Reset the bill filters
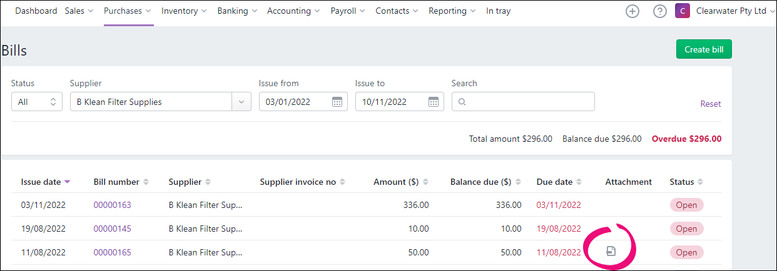The height and width of the screenshot is (271, 777). (711, 104)
